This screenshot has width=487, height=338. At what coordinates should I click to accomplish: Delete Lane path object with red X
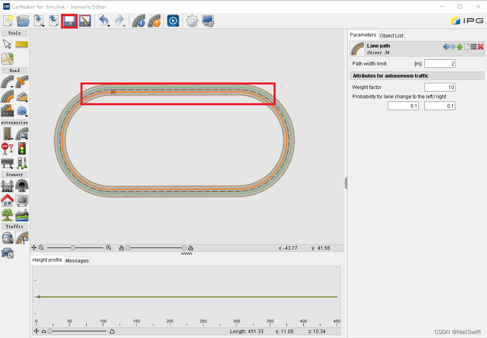[x=480, y=47]
